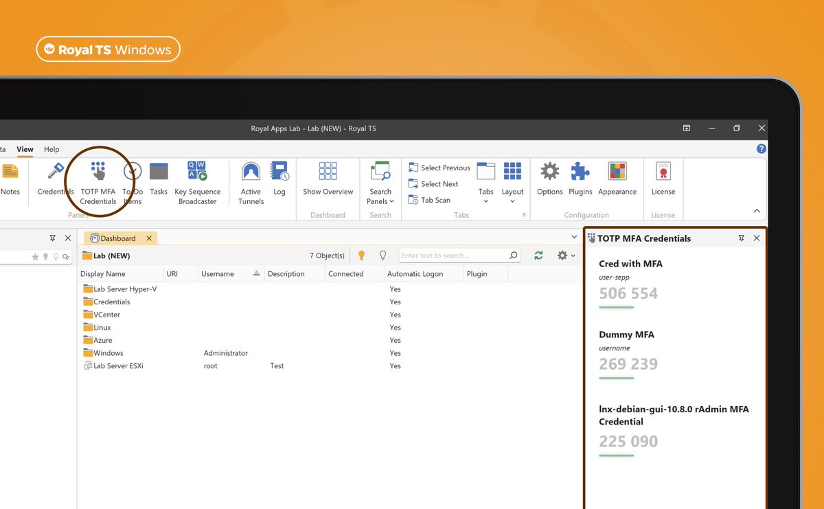Screen dimensions: 824x509
Task: Open the Layout dropdown in ribbon
Action: pos(512,183)
